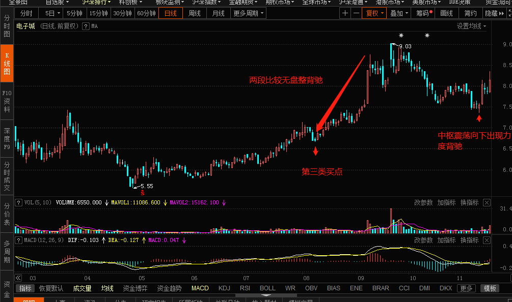This screenshot has width=512, height=302.
Task: Zoom out chart with minus icon
Action: [x=356, y=13]
